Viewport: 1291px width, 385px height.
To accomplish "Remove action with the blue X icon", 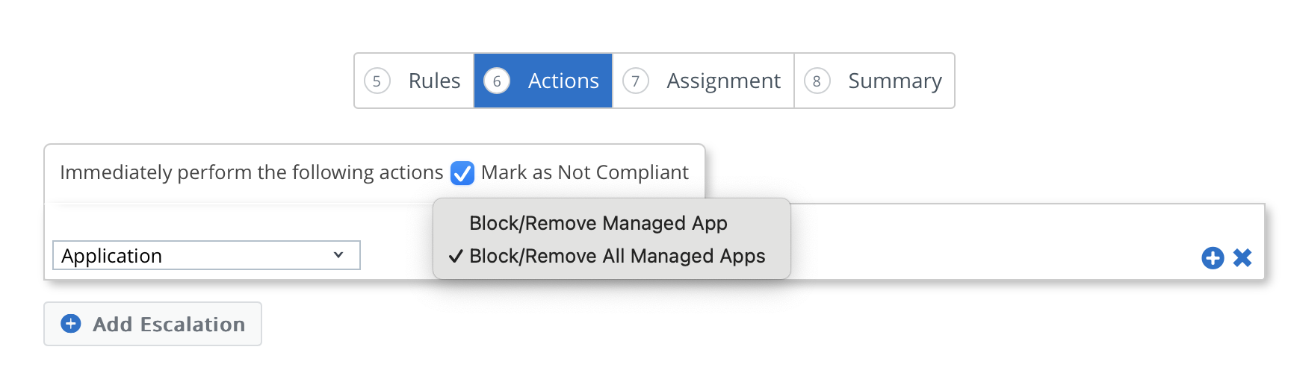I will point(1242,258).
